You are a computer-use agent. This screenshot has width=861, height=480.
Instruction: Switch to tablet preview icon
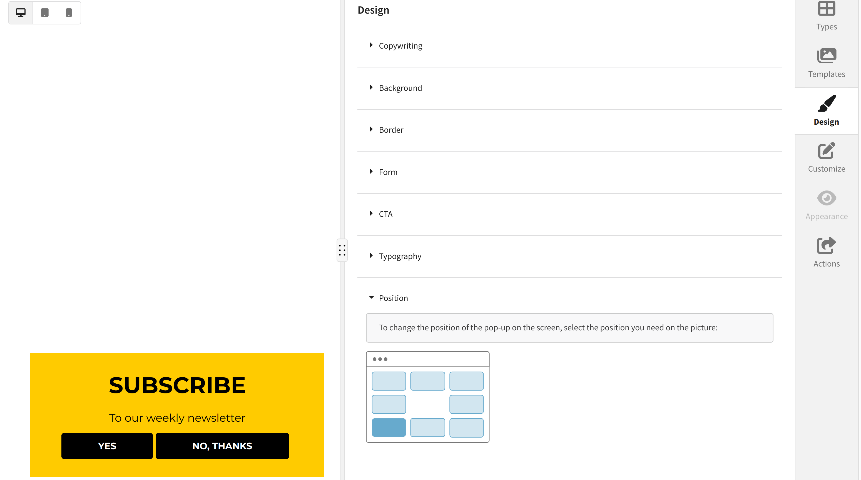pyautogui.click(x=45, y=13)
